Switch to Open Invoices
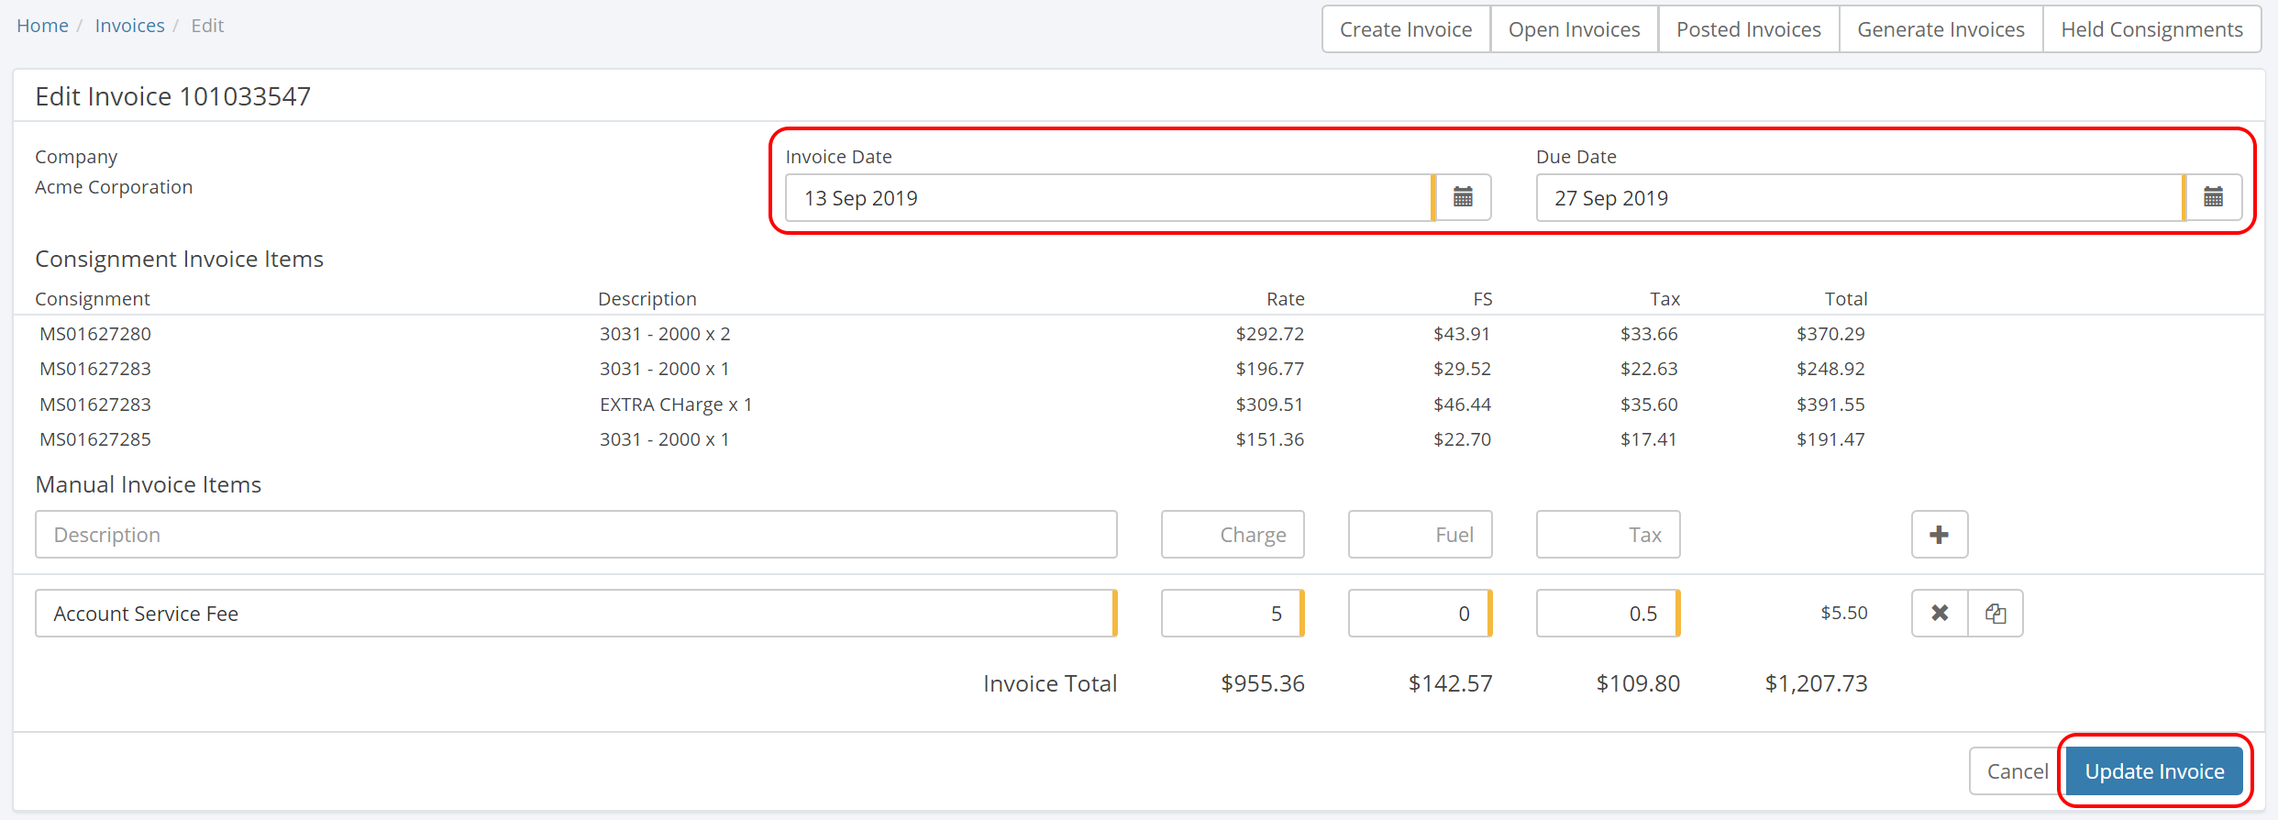Screen dimensions: 2278x820 pyautogui.click(x=1574, y=29)
